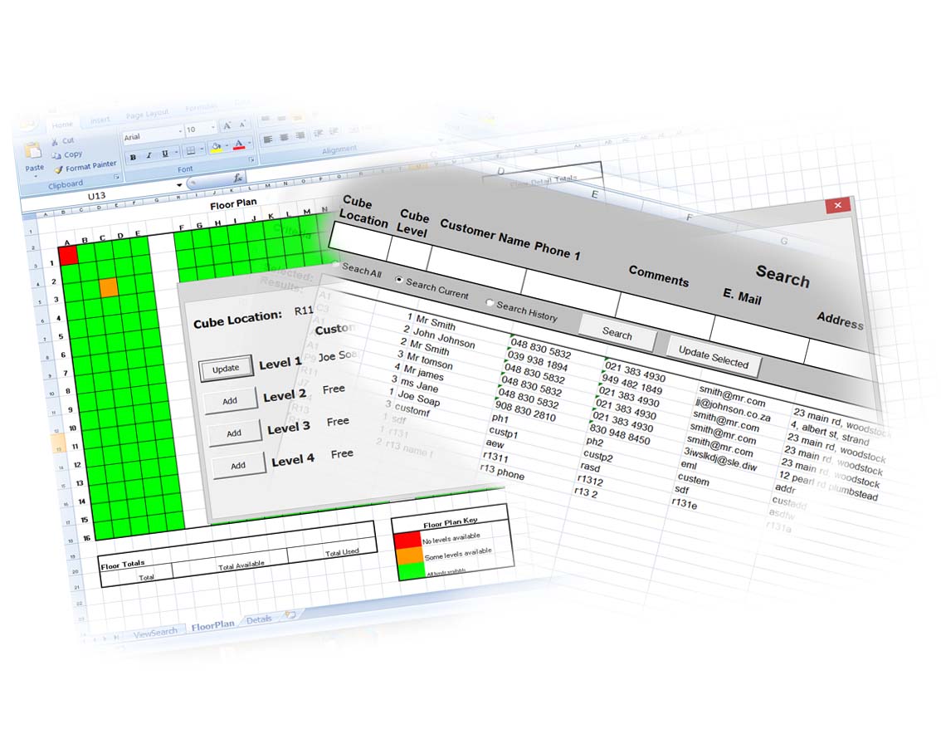Switch to the Details sheet tab
This screenshot has width=941, height=729.
tap(259, 619)
